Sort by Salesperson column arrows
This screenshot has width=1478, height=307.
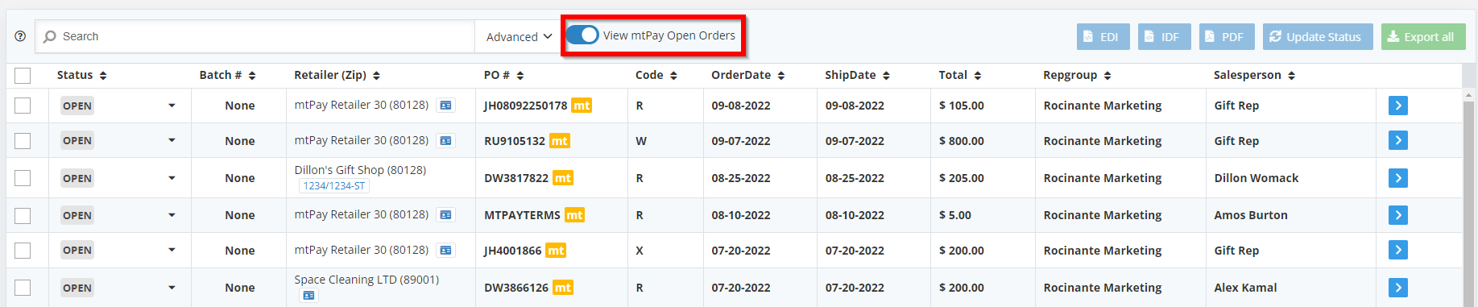click(x=1291, y=76)
